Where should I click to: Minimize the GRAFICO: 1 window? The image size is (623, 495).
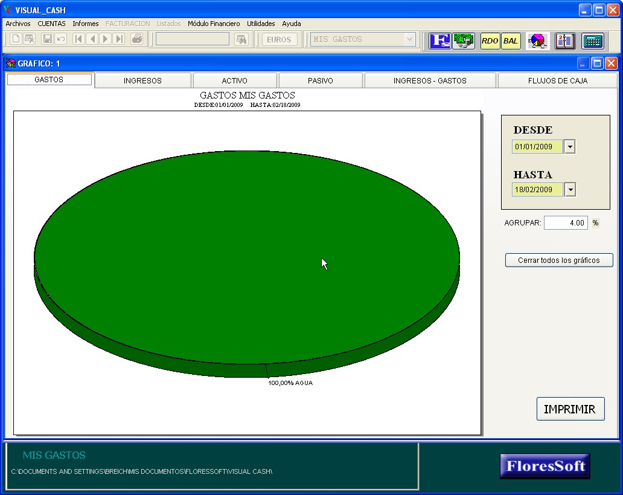583,63
